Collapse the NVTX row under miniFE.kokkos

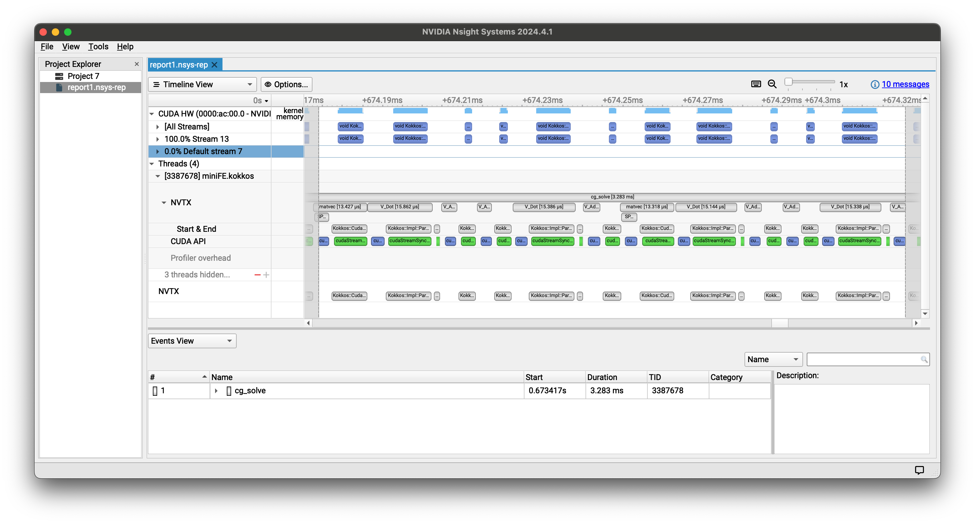click(x=164, y=203)
